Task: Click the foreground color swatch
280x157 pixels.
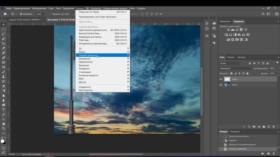Action: coord(2,141)
